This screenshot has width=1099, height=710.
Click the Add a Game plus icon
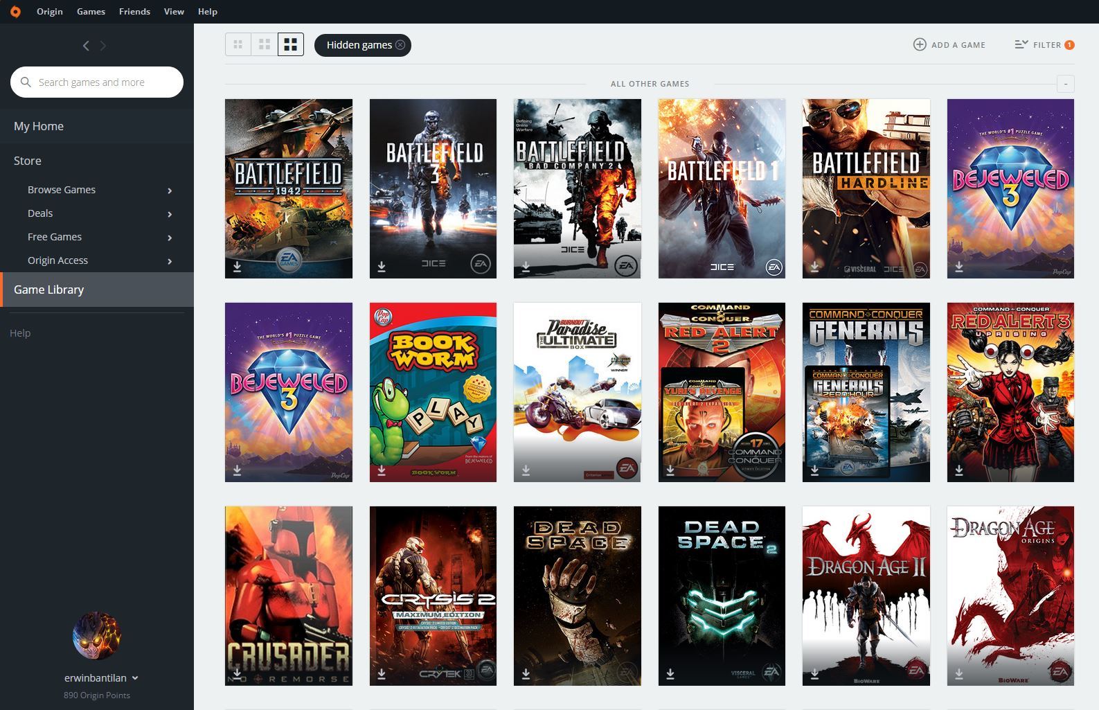click(x=920, y=45)
